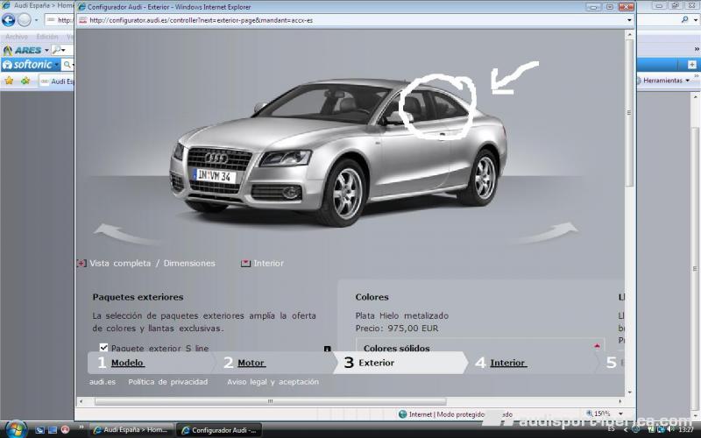Click the ARES search magnifier icon
The image size is (701, 438).
[x=56, y=50]
